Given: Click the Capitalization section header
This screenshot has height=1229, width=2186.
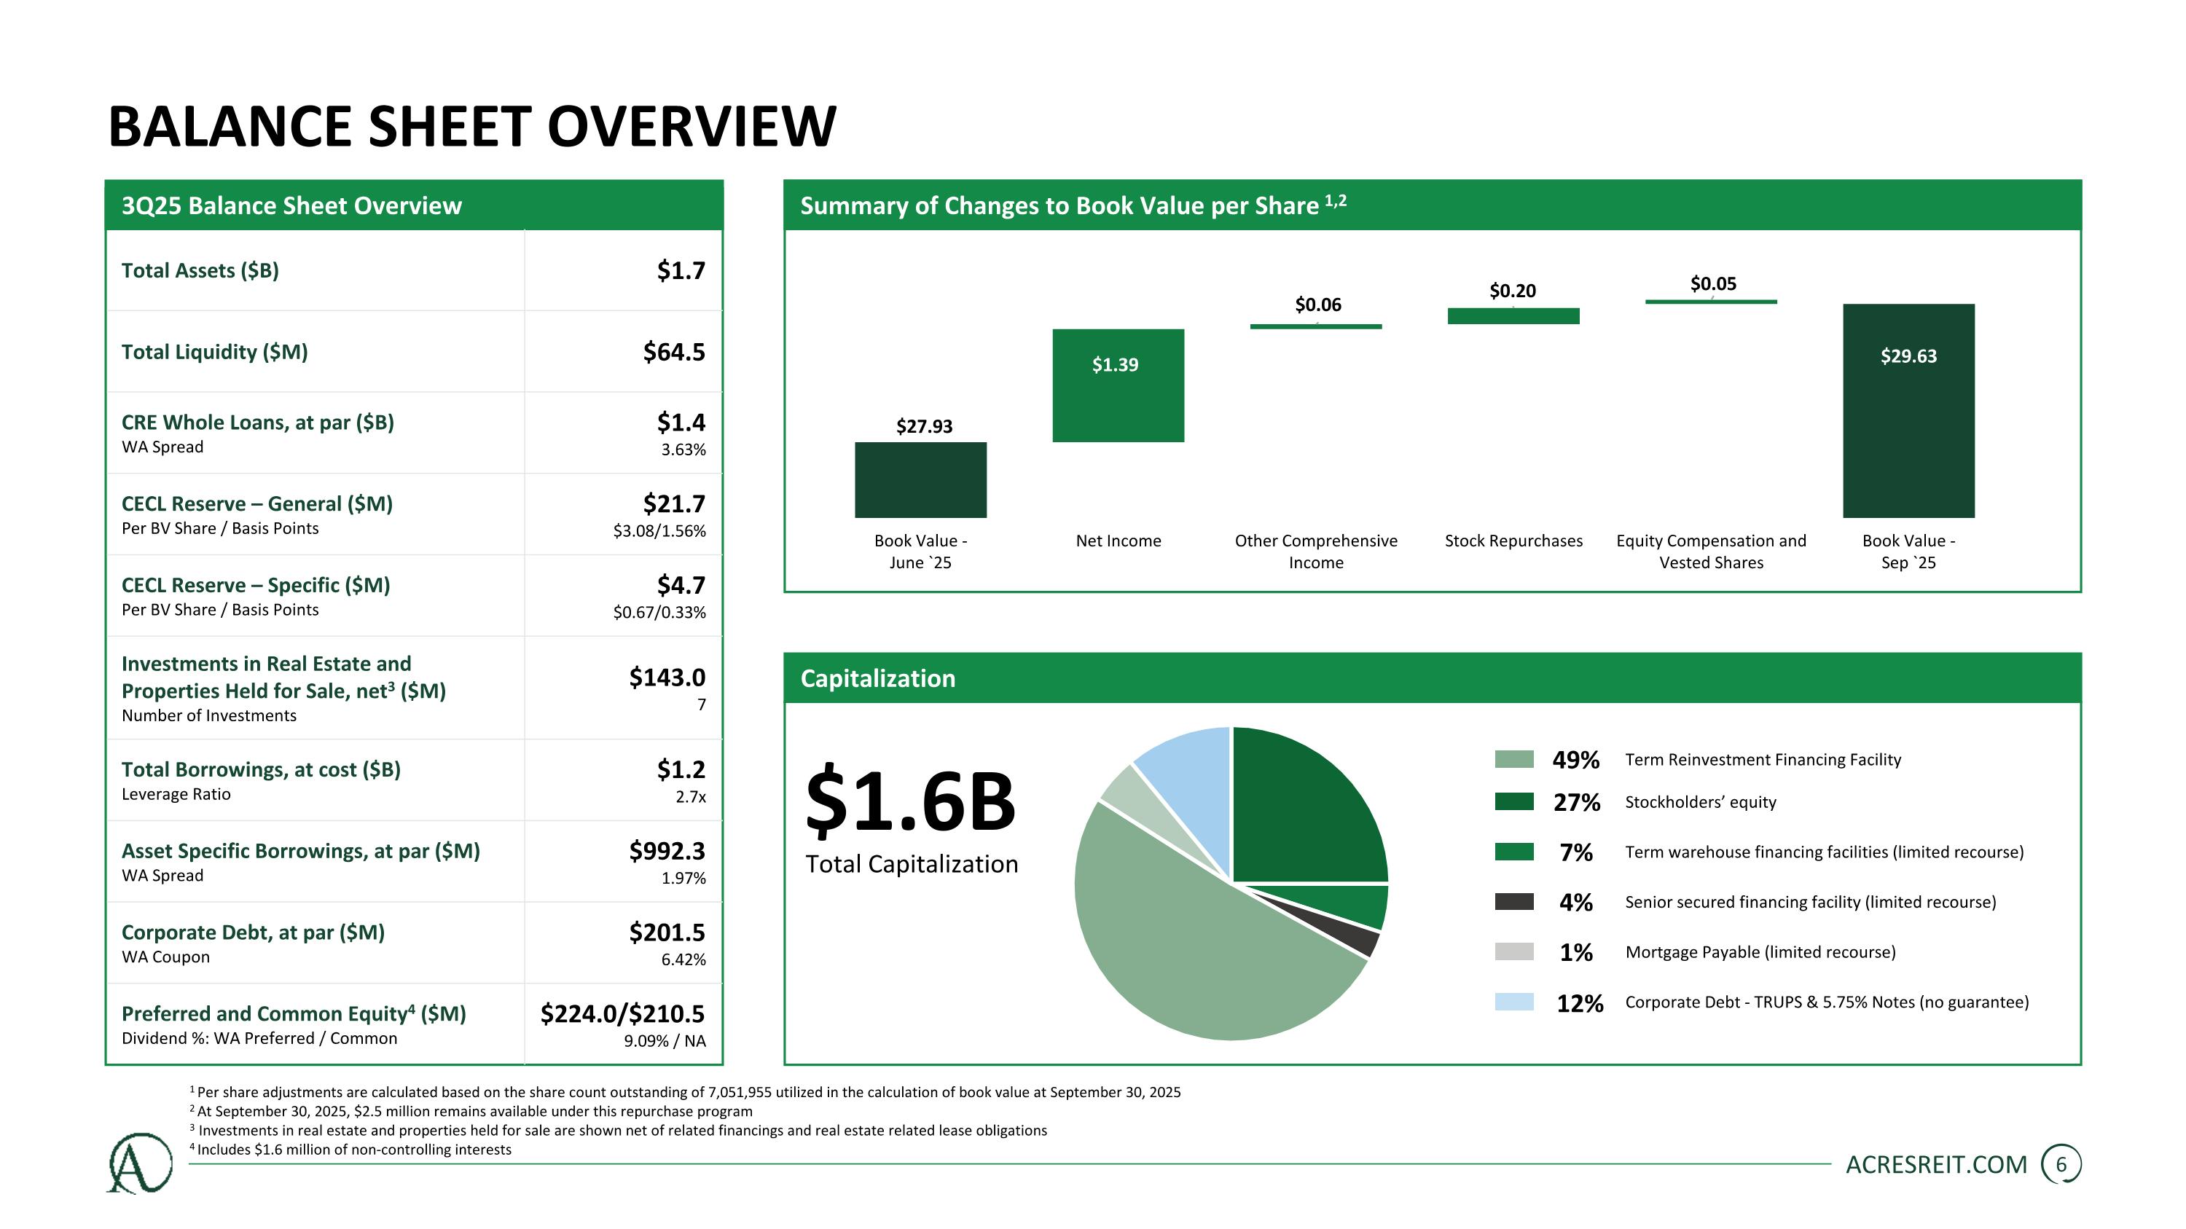Looking at the screenshot, I should point(878,678).
